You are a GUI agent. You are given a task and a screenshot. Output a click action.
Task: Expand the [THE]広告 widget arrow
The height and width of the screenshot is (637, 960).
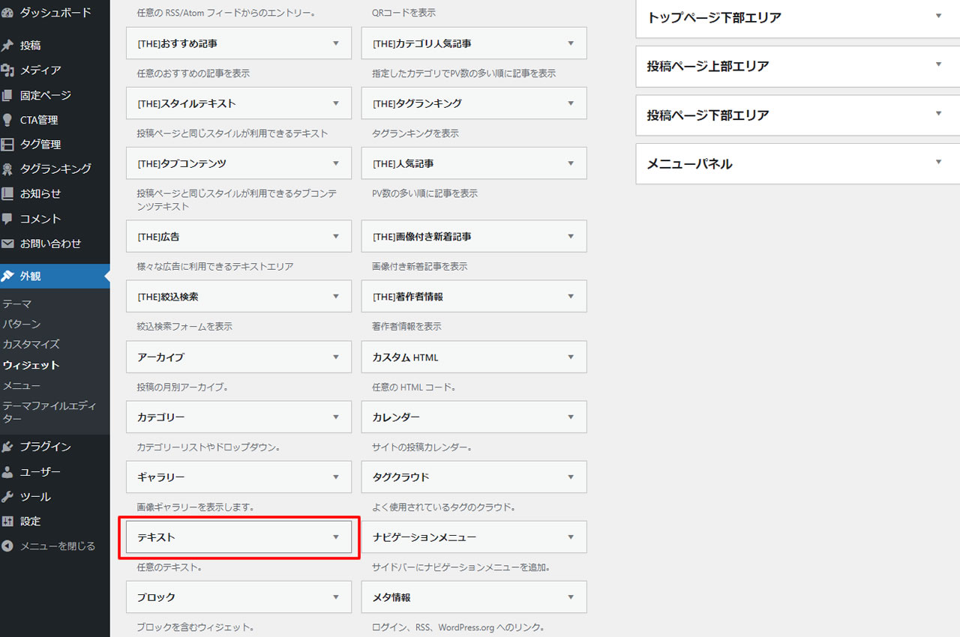point(336,236)
